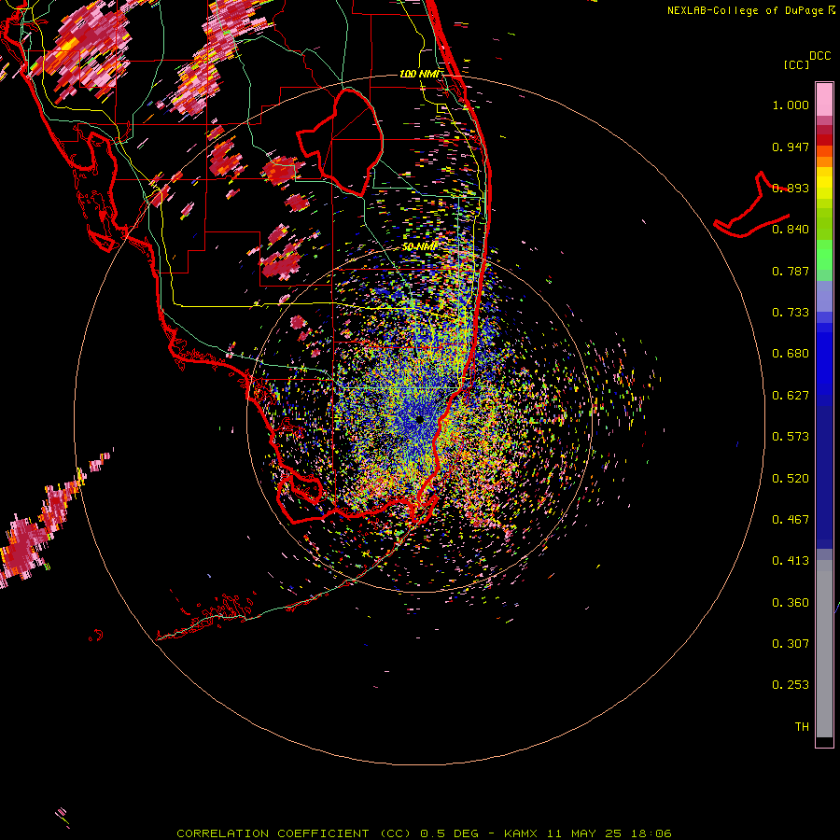Click the 0.893 scale value
Screen dimensions: 840x840
791,188
